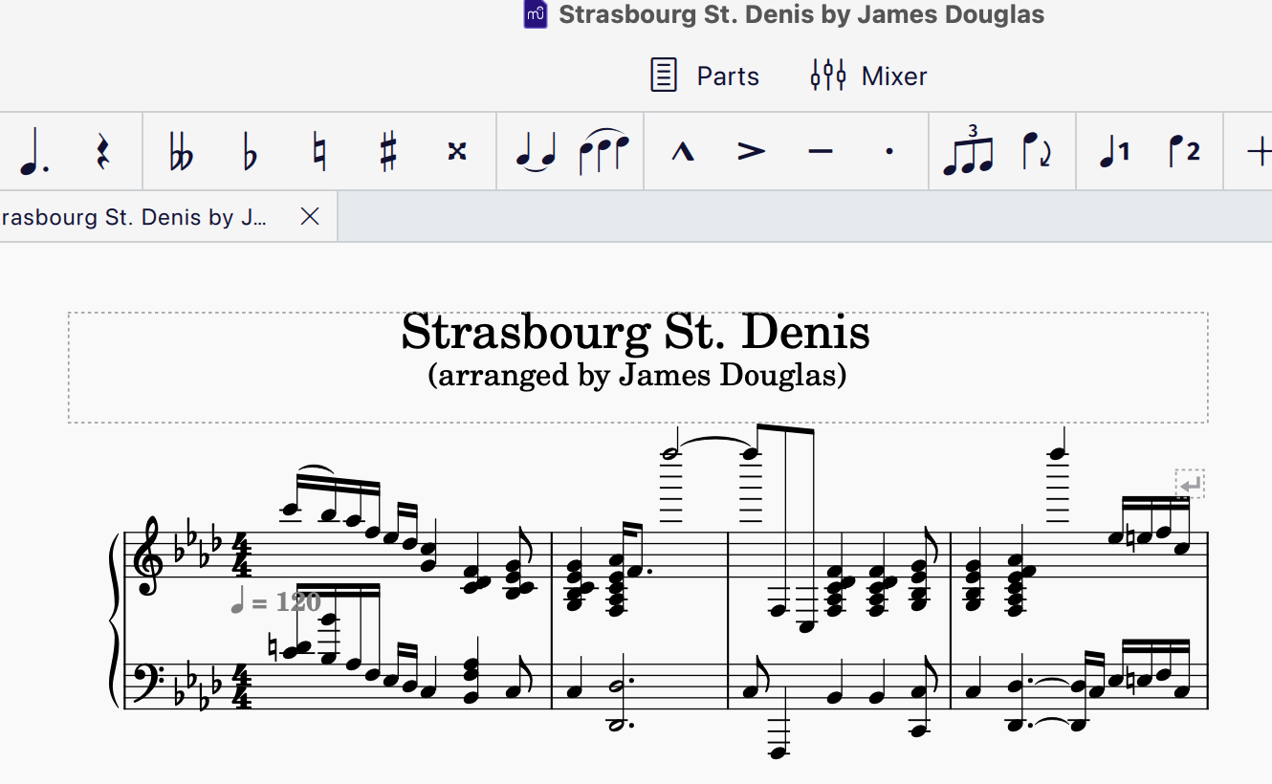Viewport: 1272px width, 784px height.
Task: Toggle marcato articulation
Action: point(681,151)
